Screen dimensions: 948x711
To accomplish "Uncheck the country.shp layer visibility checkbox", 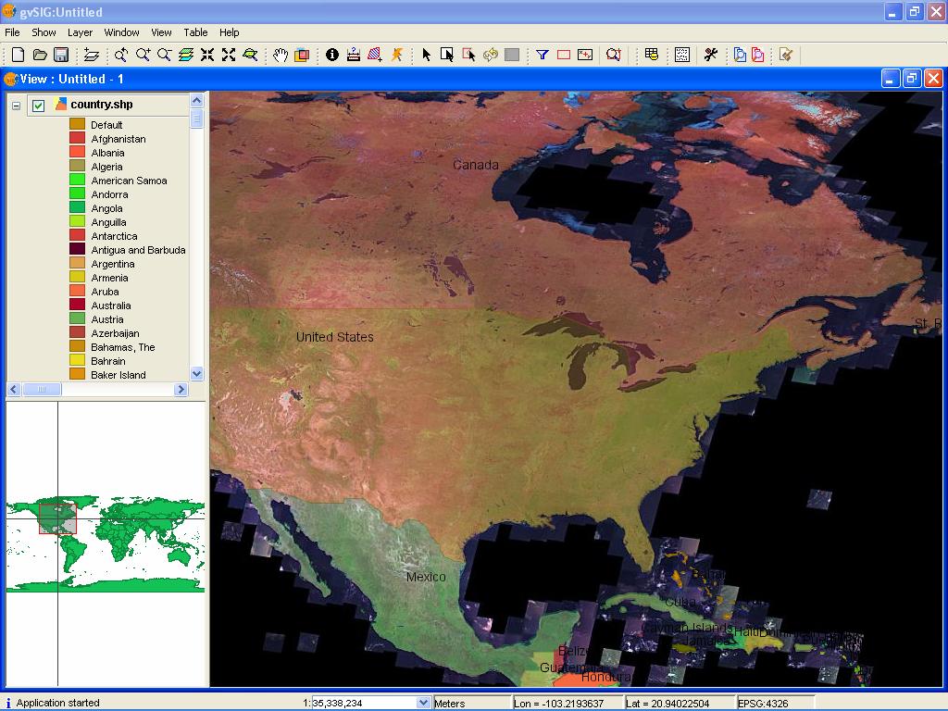I will (x=38, y=106).
